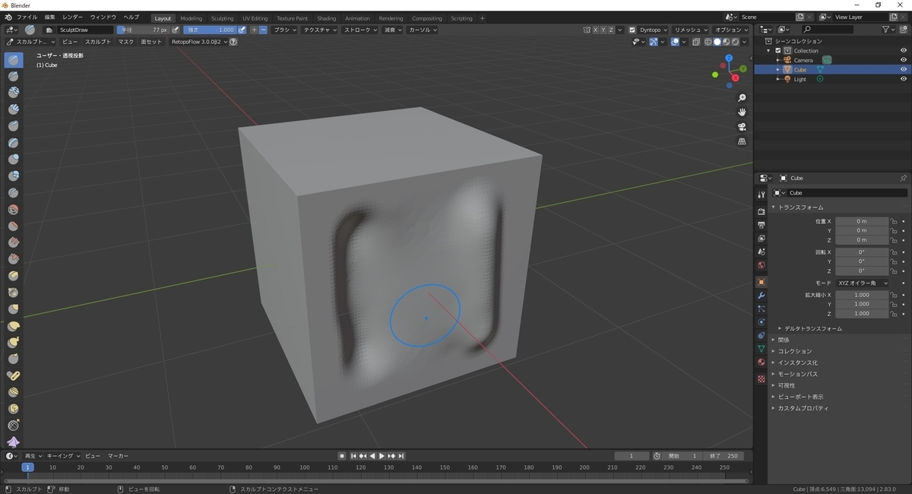Toggle the camera view icon in viewport
912x494 pixels.
(x=742, y=127)
